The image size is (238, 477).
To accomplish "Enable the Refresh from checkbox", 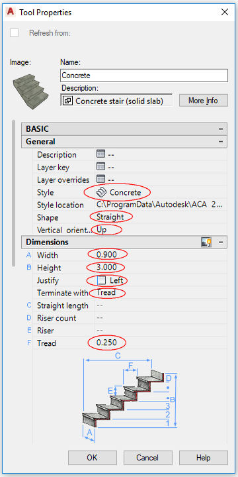I will pos(15,32).
